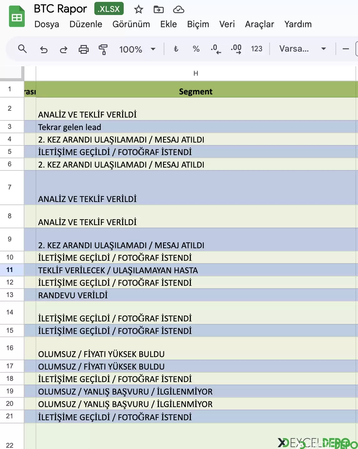Image resolution: width=358 pixels, height=449 pixels.
Task: Click the BTC Rapor document title
Action: pyautogui.click(x=60, y=9)
